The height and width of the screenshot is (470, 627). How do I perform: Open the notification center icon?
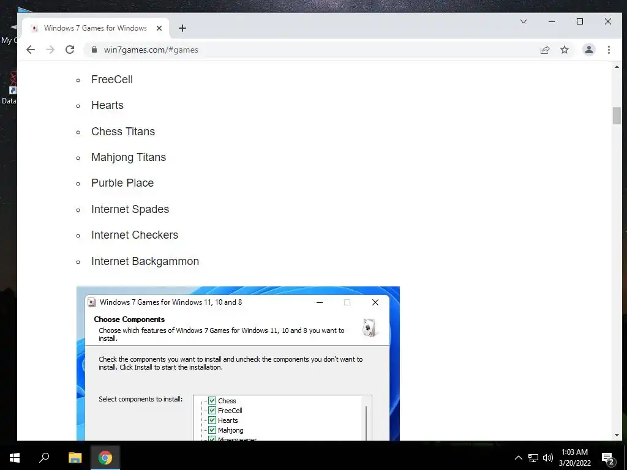click(x=608, y=459)
